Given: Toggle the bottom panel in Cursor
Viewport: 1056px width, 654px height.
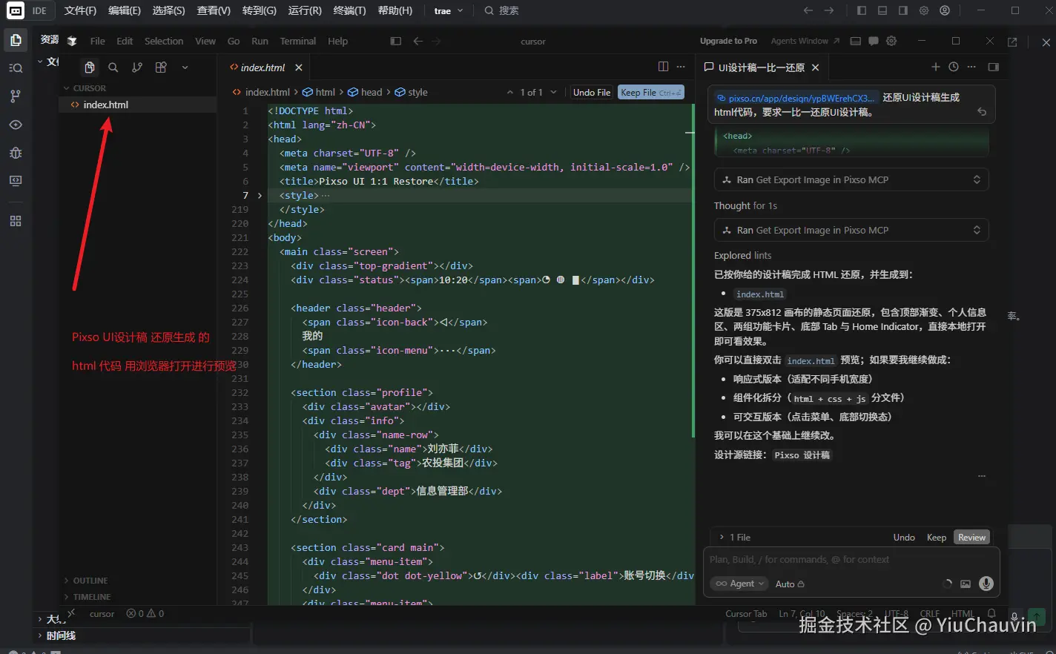Looking at the screenshot, I should [855, 41].
